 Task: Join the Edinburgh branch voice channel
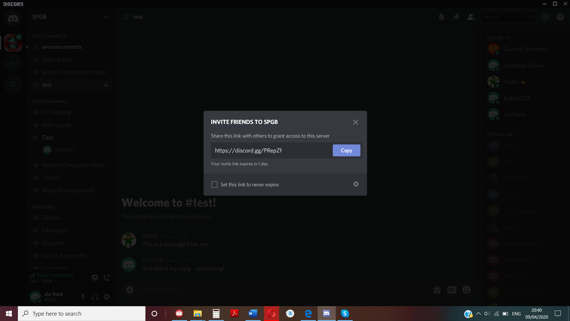pos(70,231)
